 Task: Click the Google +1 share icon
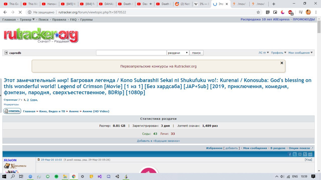click(x=310, y=154)
